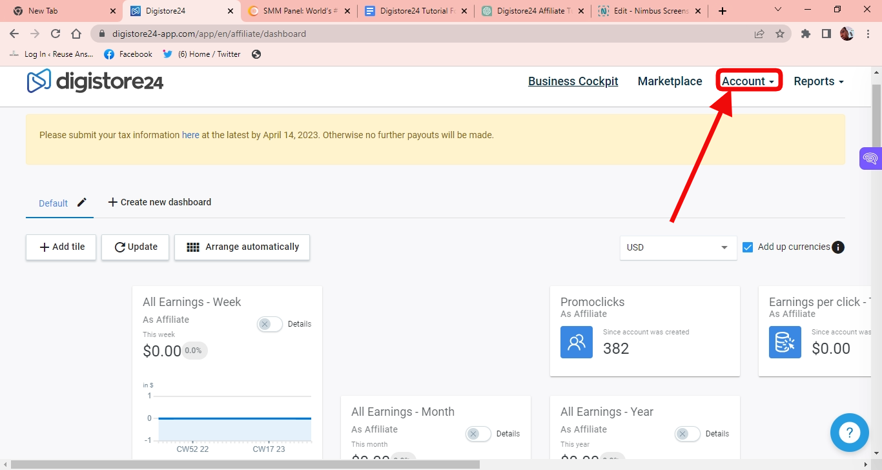Switch to the SMM Panel browser tab
Screen dimensions: 882x470
point(299,11)
